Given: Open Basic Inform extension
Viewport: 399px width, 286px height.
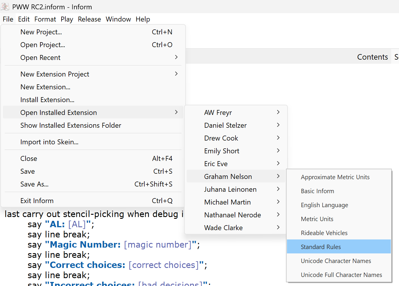Looking at the screenshot, I should [x=339, y=191].
